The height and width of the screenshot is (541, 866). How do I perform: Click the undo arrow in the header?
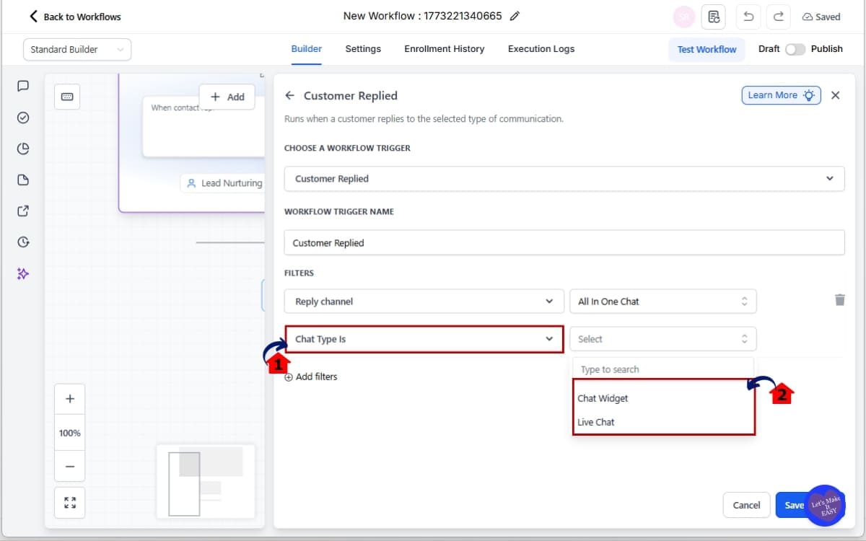click(x=748, y=16)
